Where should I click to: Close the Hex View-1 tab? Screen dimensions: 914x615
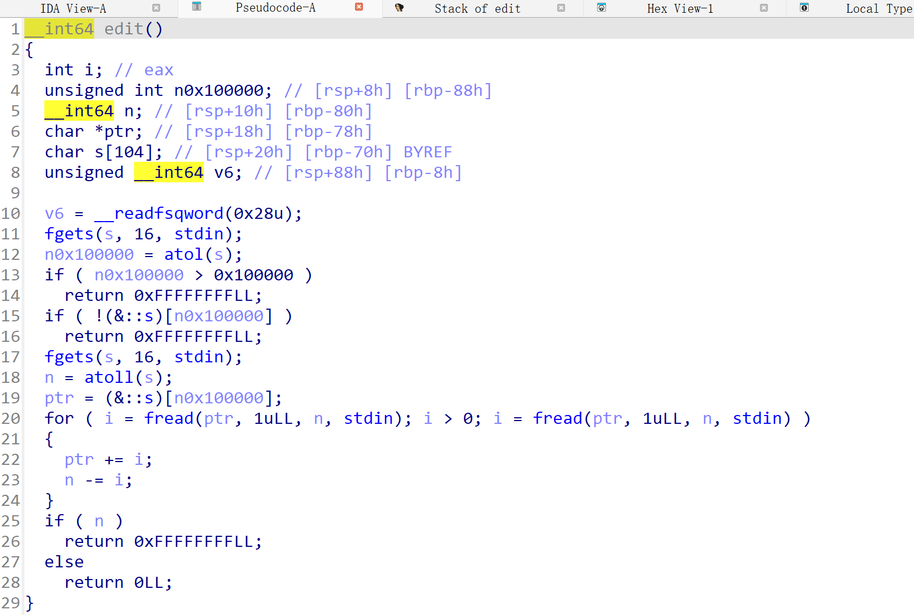(764, 8)
